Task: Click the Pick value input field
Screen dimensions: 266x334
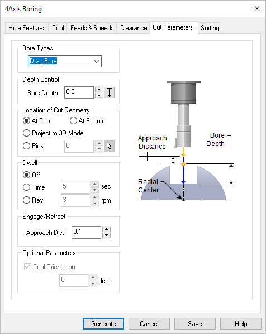Action: 79,146
